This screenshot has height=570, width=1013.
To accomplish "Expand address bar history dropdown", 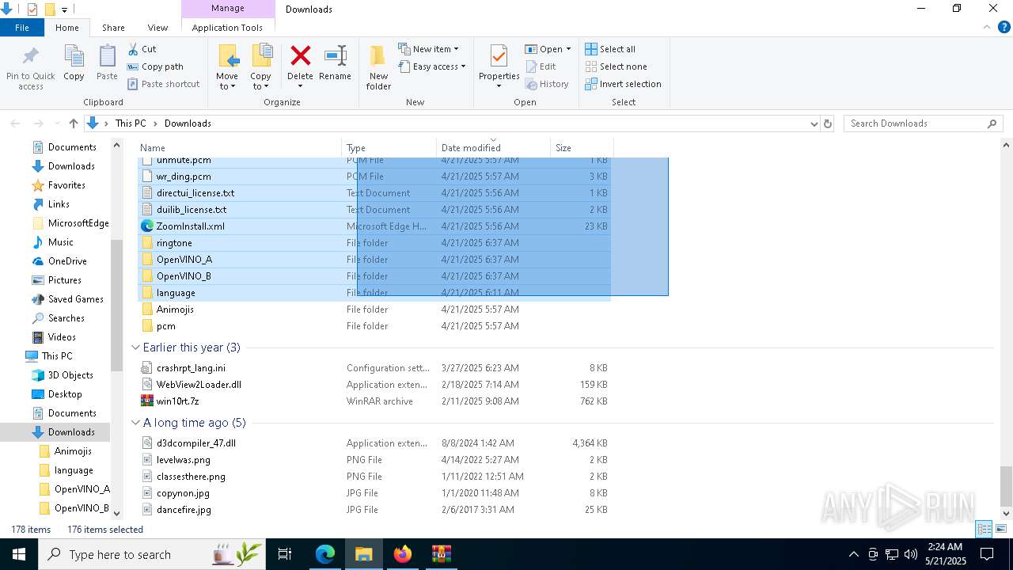I will tap(814, 123).
